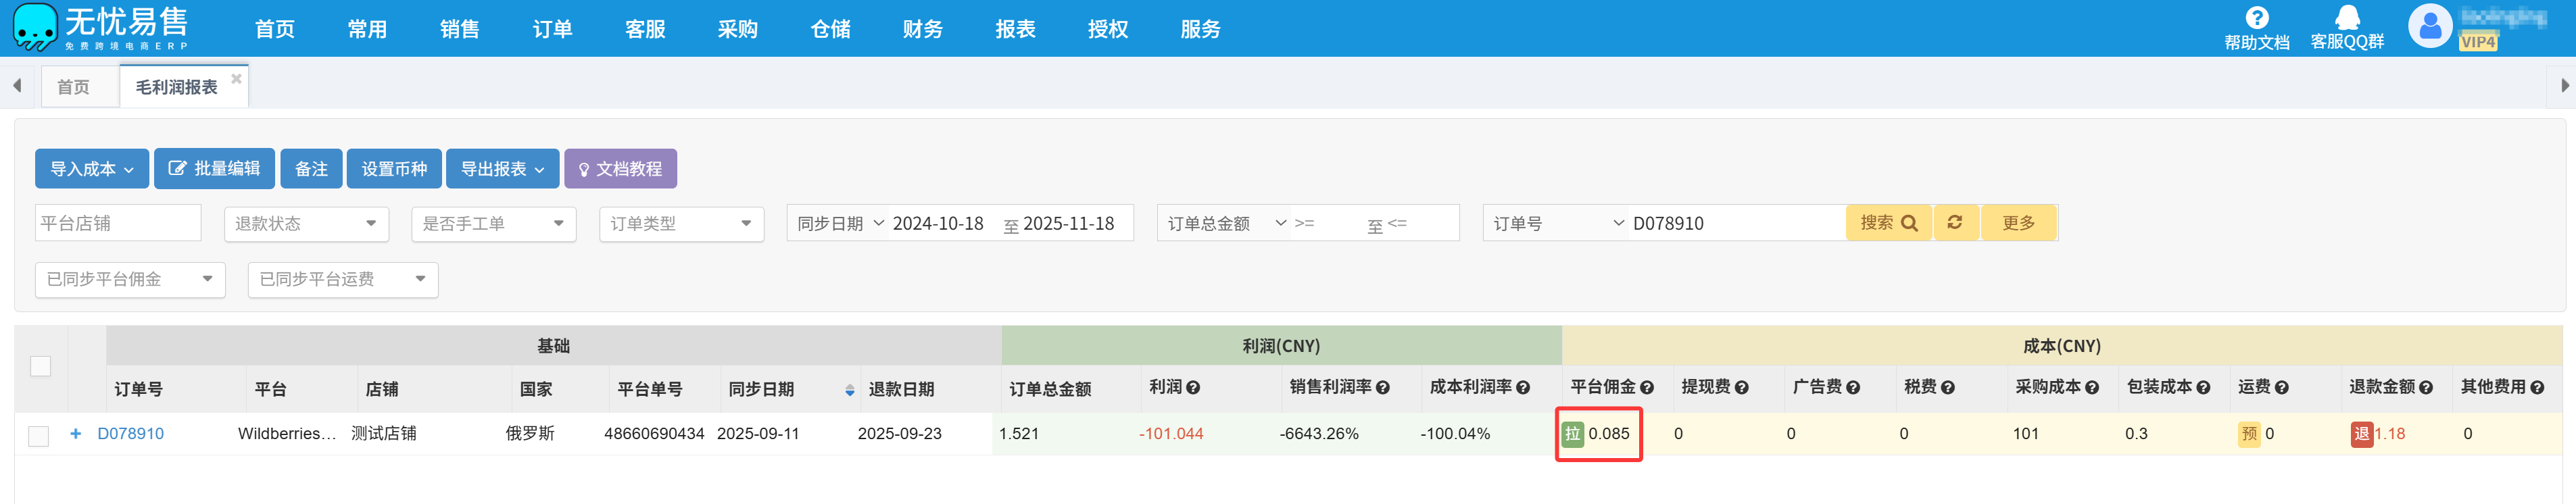
Task: Check the checkbox for order D078910
Action: (x=39, y=436)
